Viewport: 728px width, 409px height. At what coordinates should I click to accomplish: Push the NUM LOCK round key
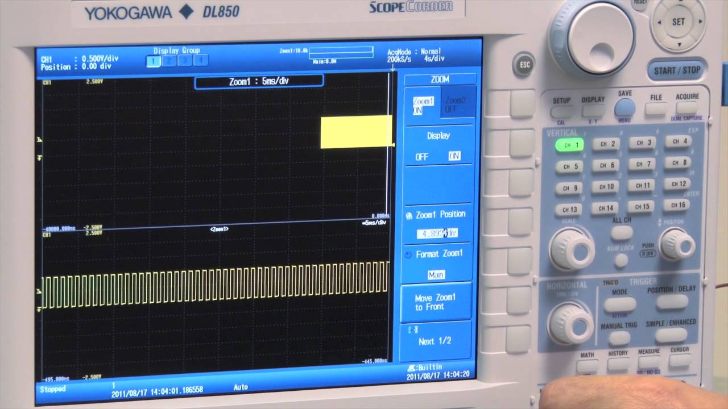622,260
